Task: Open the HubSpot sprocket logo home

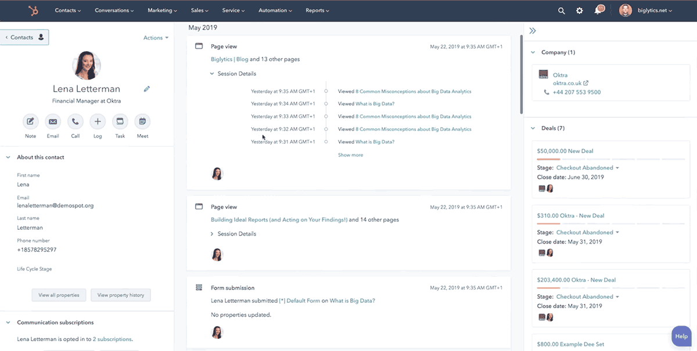Action: pyautogui.click(x=33, y=10)
